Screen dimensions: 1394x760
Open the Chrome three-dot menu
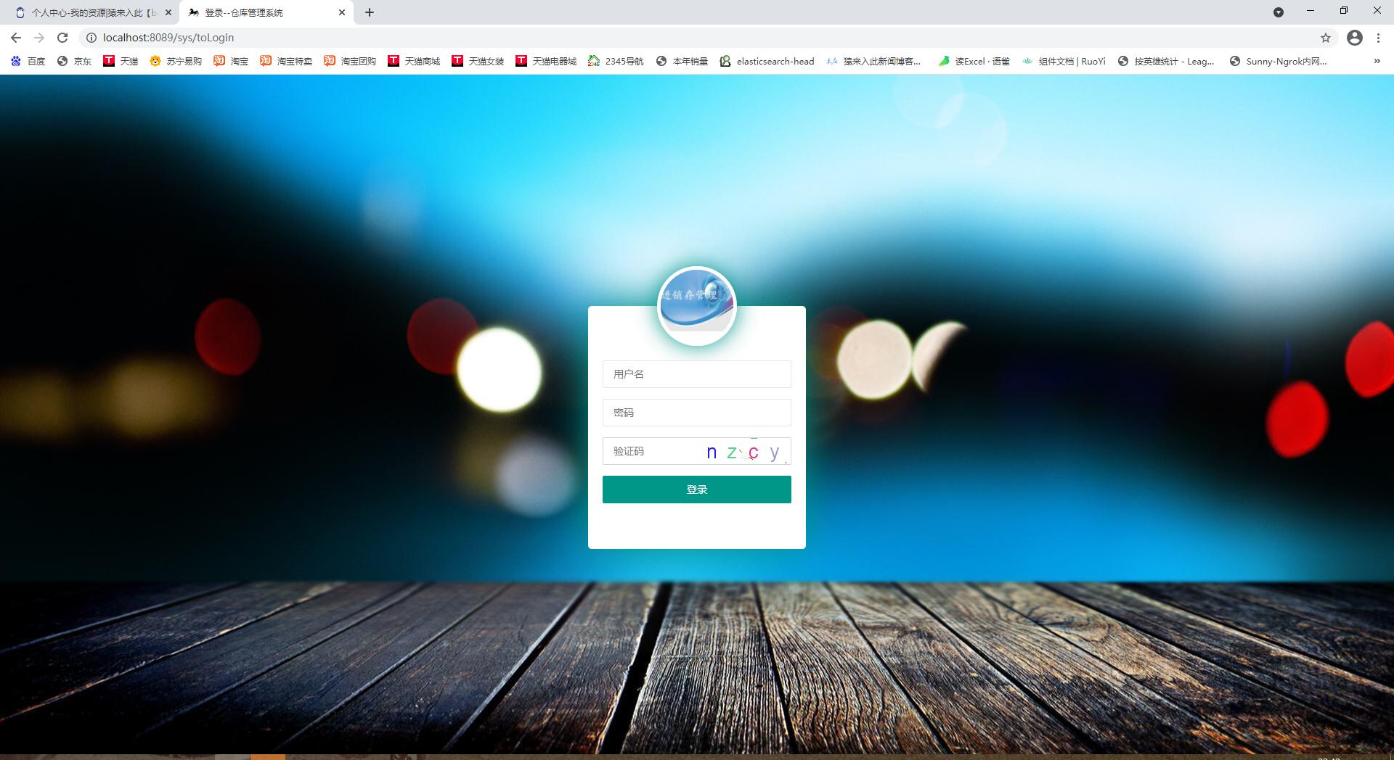pyautogui.click(x=1378, y=38)
